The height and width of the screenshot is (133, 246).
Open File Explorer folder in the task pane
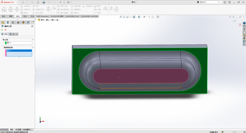tap(244, 32)
